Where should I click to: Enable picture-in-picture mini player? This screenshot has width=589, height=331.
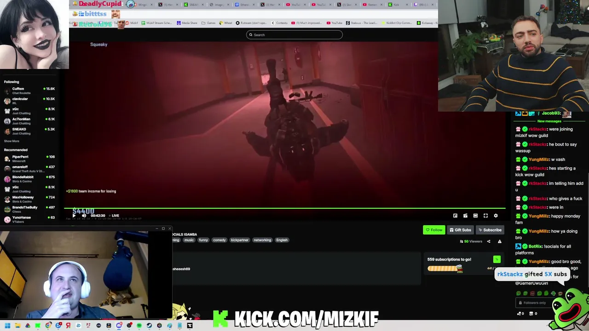click(455, 216)
